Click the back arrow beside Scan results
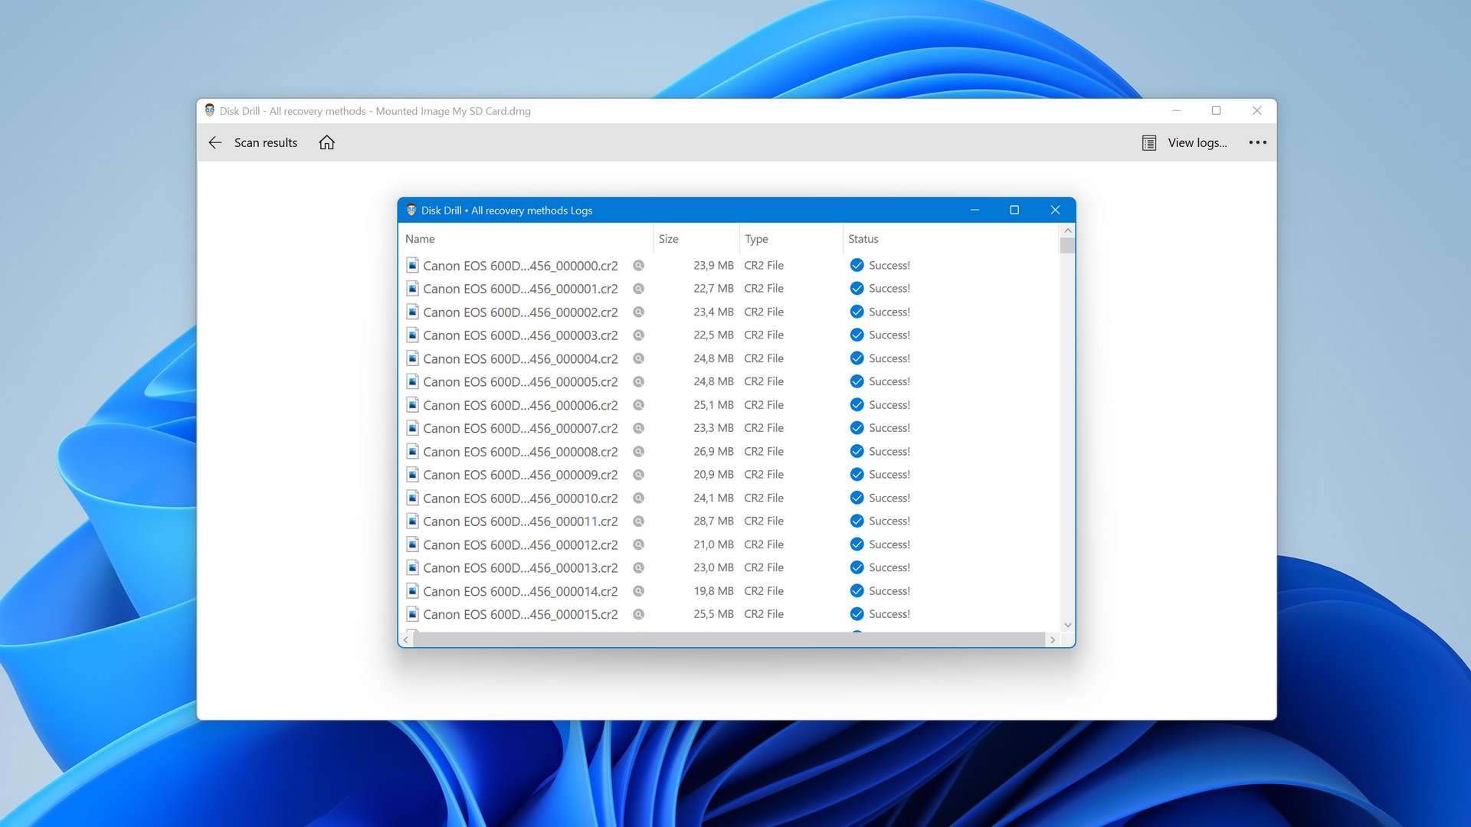 pyautogui.click(x=215, y=142)
